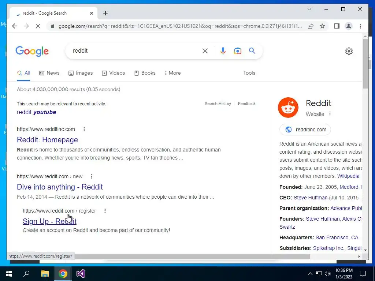This screenshot has height=281, width=375.
Task: Close the reddit Google Search tab
Action: tap(91, 13)
